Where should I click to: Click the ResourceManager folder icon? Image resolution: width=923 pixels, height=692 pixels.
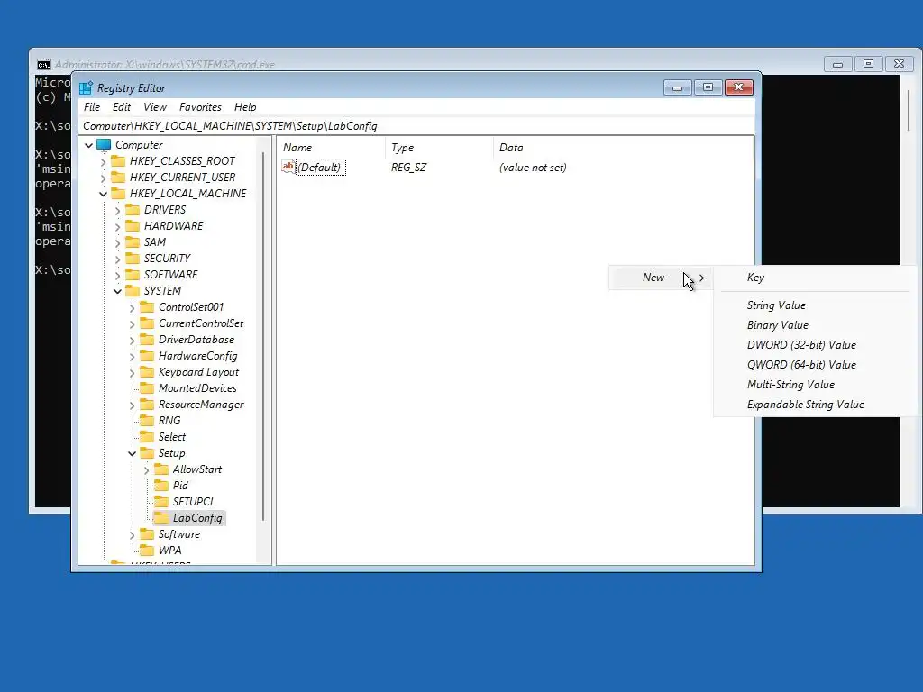[x=147, y=405]
